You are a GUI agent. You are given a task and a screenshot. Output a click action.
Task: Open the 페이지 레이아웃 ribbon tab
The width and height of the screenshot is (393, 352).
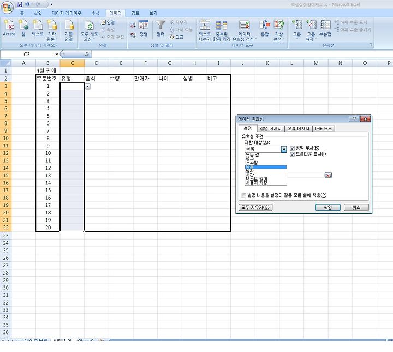click(67, 13)
